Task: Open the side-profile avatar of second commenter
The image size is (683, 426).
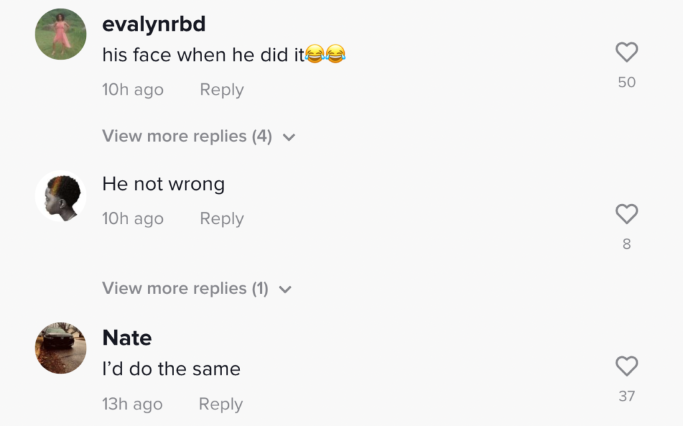Action: (61, 196)
